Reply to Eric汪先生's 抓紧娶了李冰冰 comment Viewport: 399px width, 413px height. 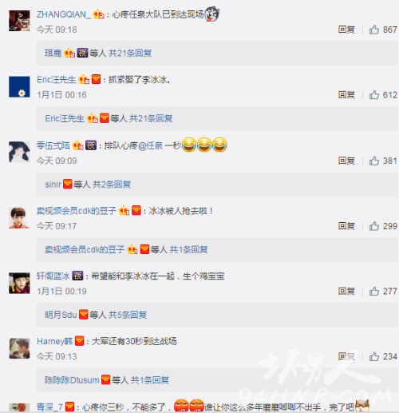pos(346,95)
